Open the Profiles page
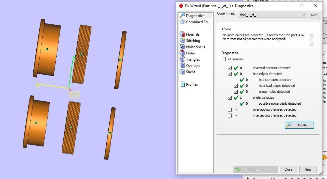The width and height of the screenshot is (327, 179). click(192, 84)
